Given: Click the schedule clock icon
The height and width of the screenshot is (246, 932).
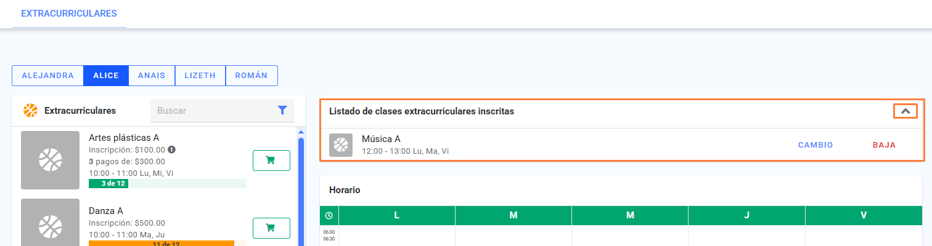Looking at the screenshot, I should (x=329, y=215).
